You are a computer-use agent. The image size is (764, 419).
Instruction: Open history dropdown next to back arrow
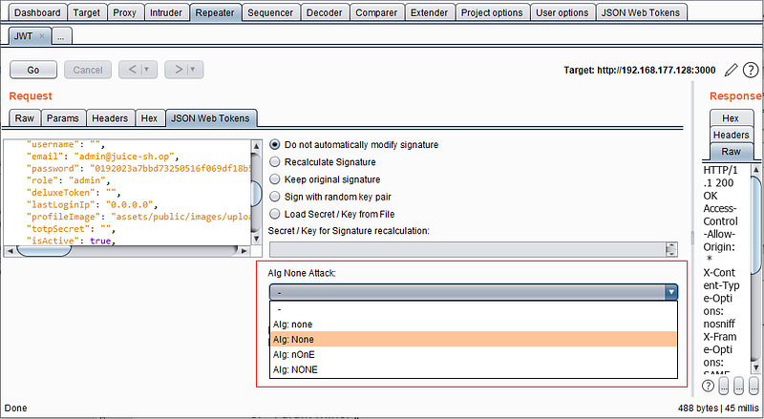click(148, 70)
